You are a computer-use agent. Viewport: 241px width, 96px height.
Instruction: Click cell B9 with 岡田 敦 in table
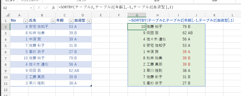point(42,71)
